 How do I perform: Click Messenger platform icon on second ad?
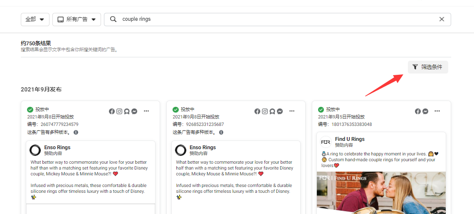coord(280,111)
